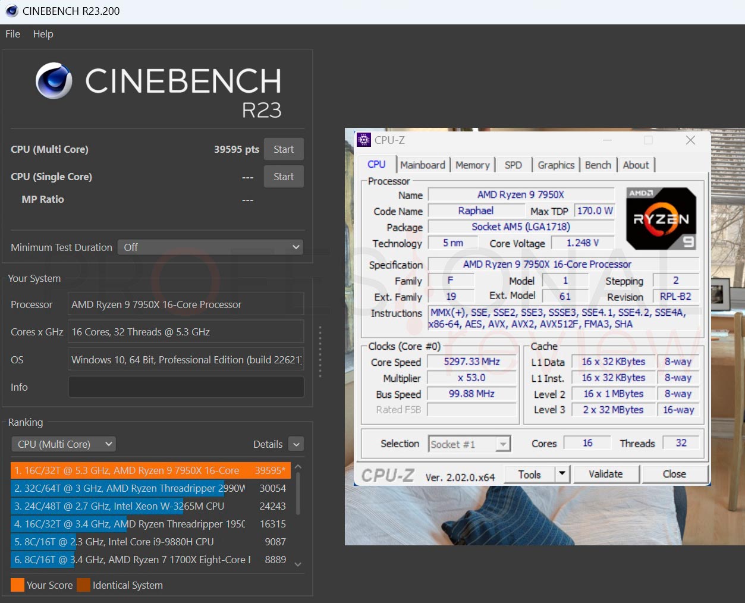This screenshot has height=603, width=745.
Task: Click the Close button at CPU-Z bottom
Action: point(674,474)
